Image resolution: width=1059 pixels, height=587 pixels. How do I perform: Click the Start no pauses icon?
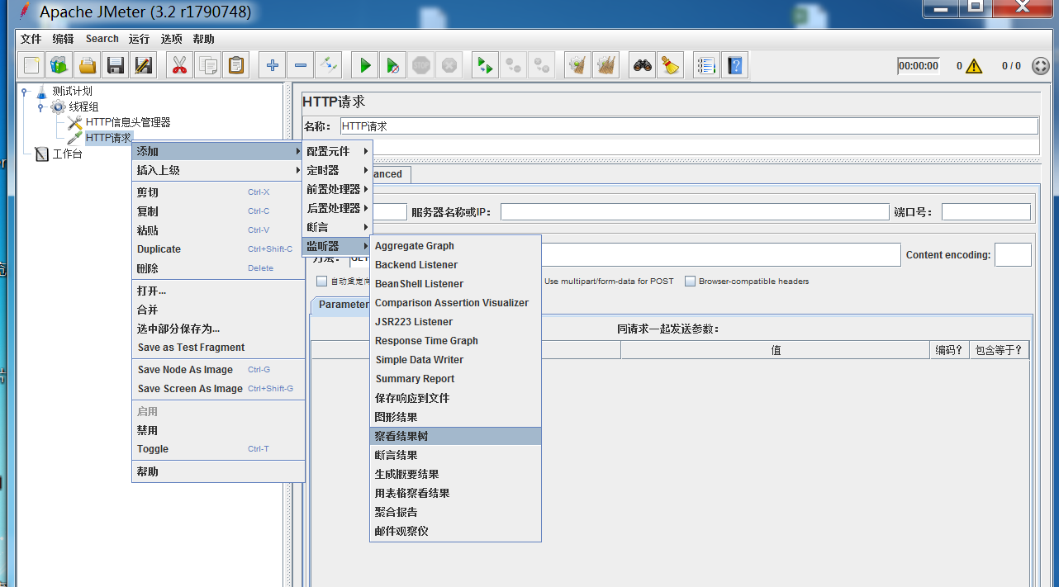pos(392,65)
